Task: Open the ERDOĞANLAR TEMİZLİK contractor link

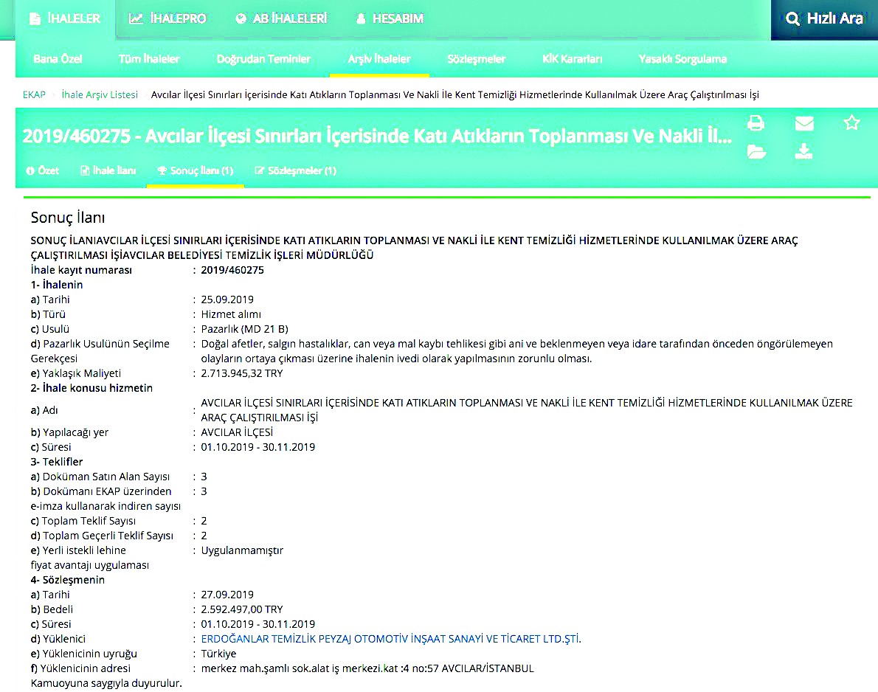Action: 390,639
